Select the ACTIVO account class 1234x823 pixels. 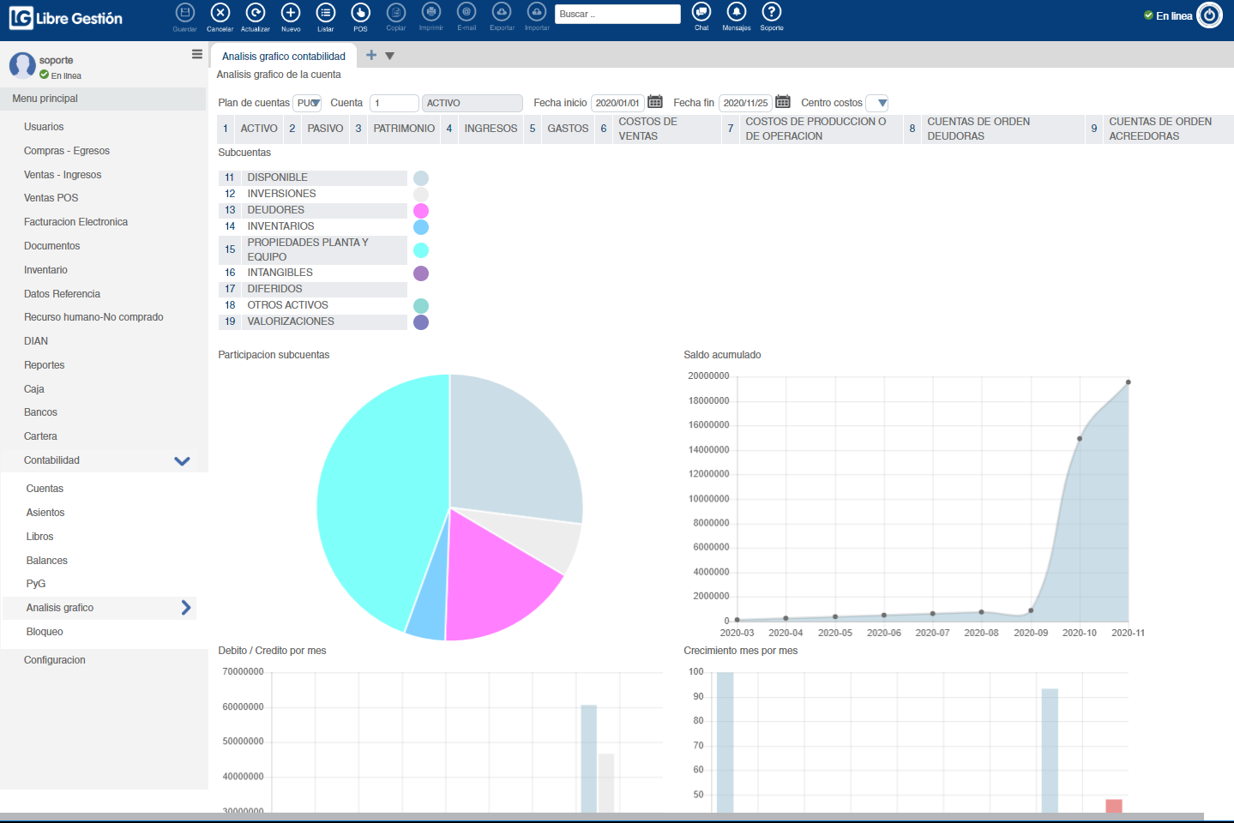259,129
